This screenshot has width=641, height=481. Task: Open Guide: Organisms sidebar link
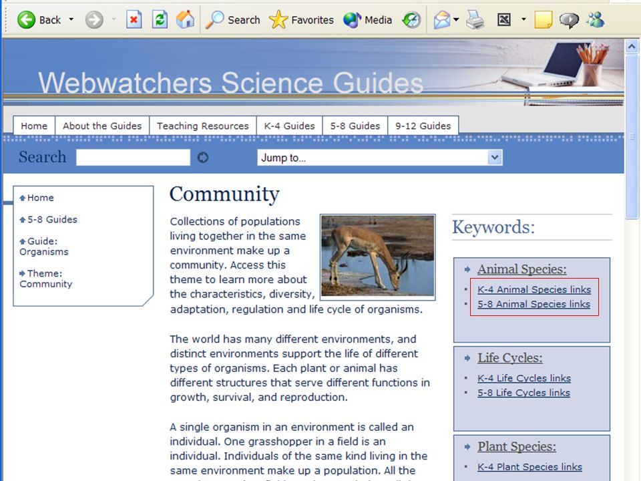(x=44, y=247)
